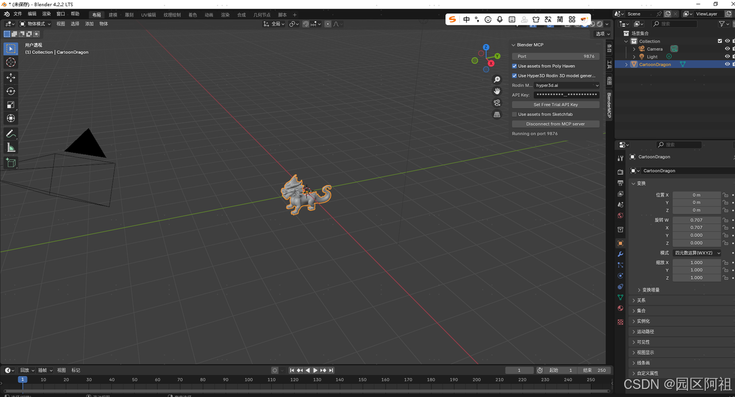This screenshot has width=735, height=397.
Task: Select the 3D Cursor tool
Action: [x=11, y=62]
